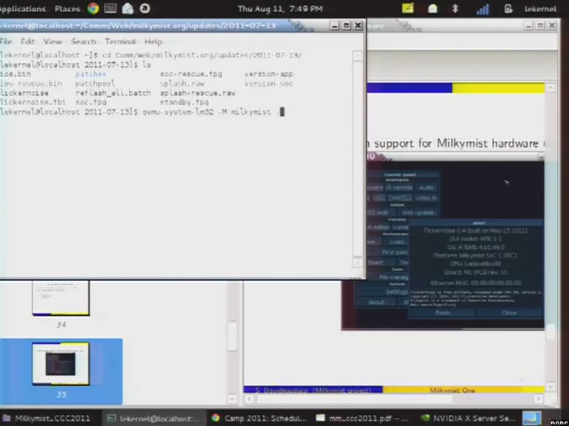Screen dimensions: 569x426
Task: Click NVIDIA icon in bottom taskbar entry
Action: [x=425, y=418]
